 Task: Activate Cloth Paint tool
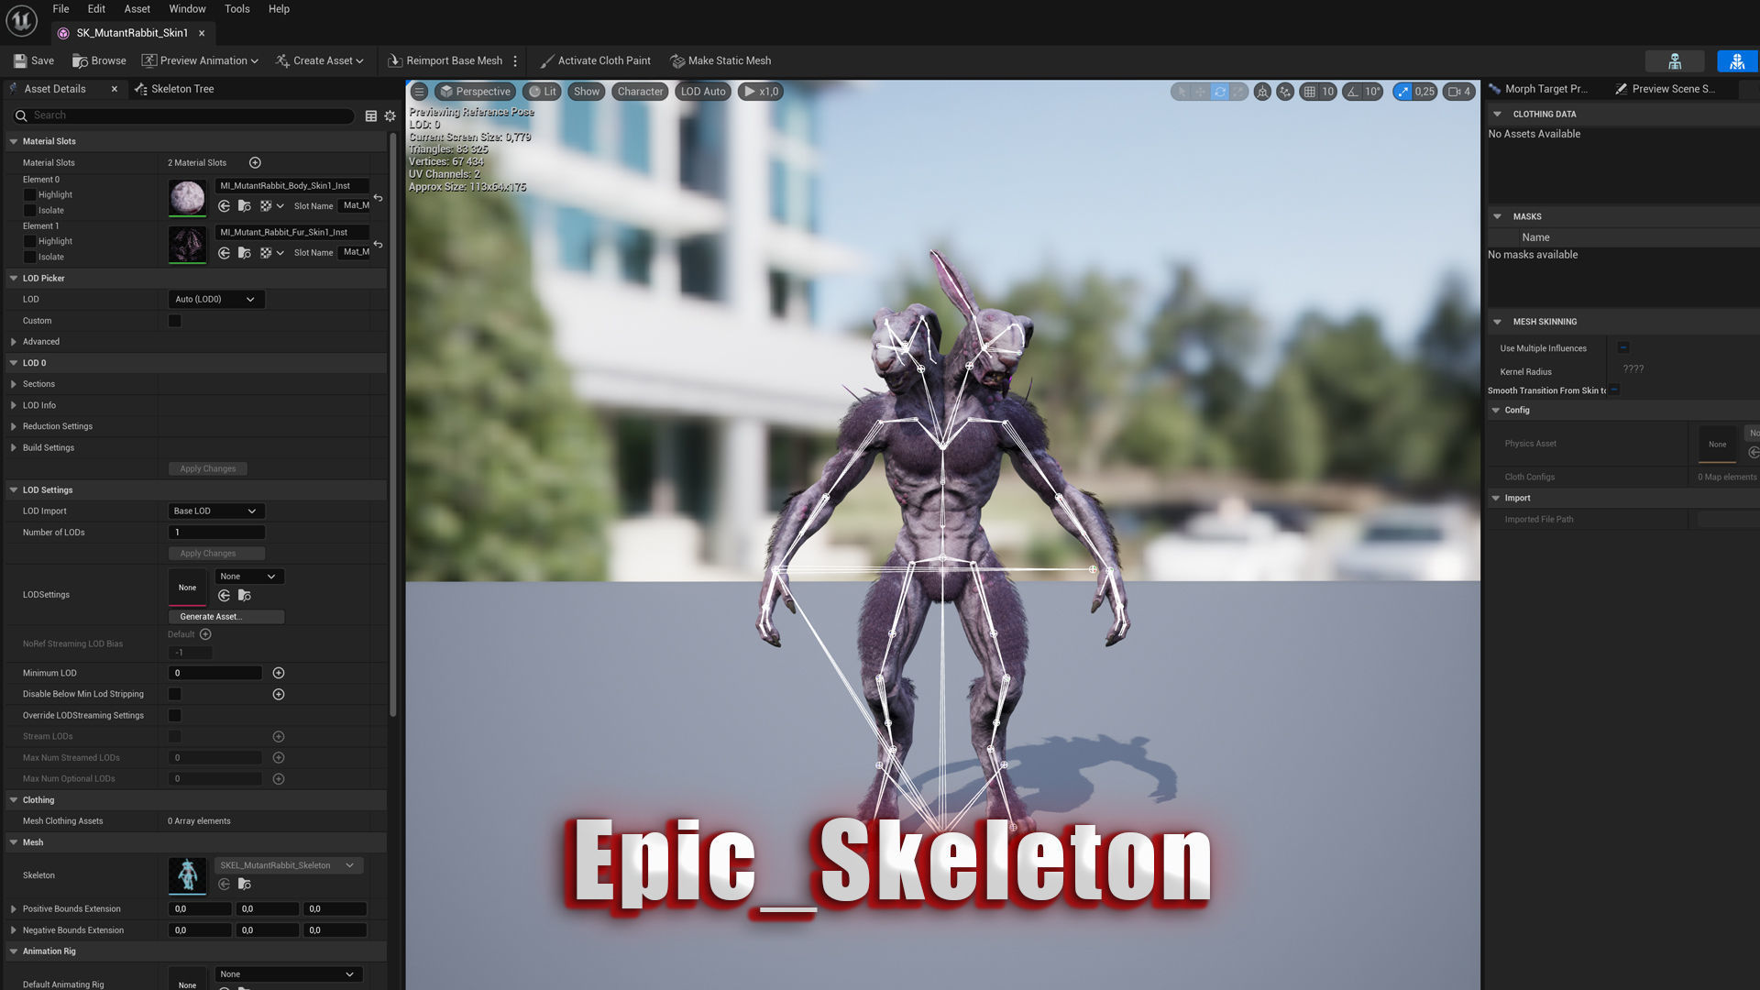[595, 60]
